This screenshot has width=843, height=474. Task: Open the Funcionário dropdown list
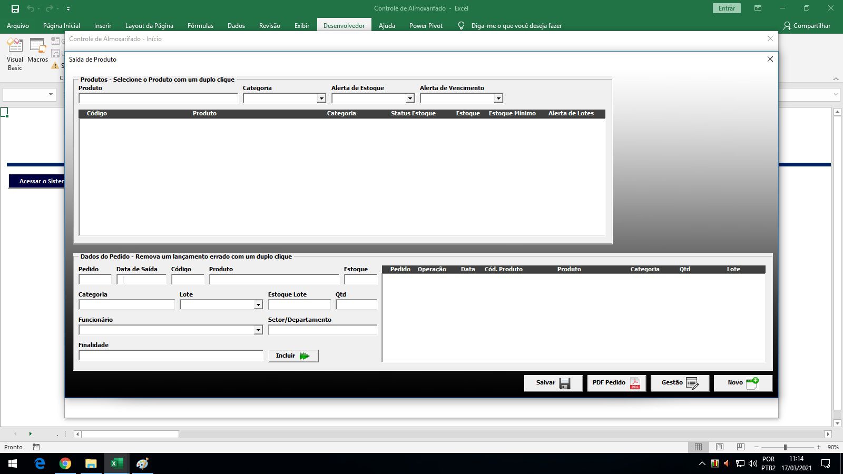point(258,330)
